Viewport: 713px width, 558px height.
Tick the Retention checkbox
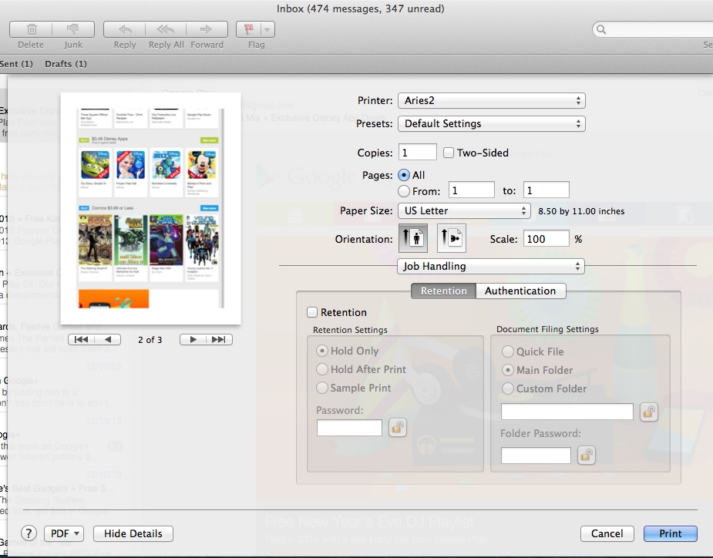(x=312, y=312)
